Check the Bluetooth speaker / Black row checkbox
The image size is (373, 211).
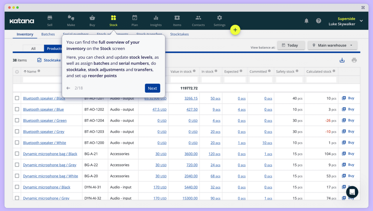pyautogui.click(x=17, y=98)
